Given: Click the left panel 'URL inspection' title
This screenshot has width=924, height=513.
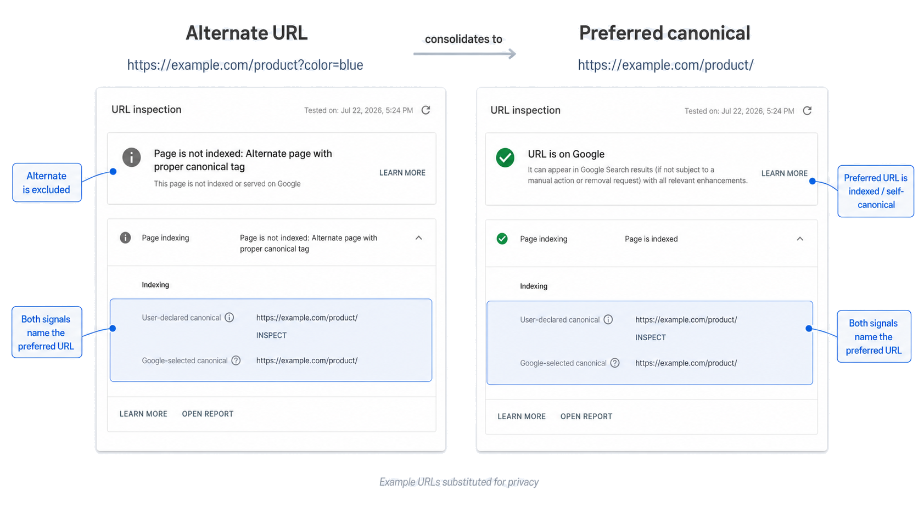Looking at the screenshot, I should point(146,110).
